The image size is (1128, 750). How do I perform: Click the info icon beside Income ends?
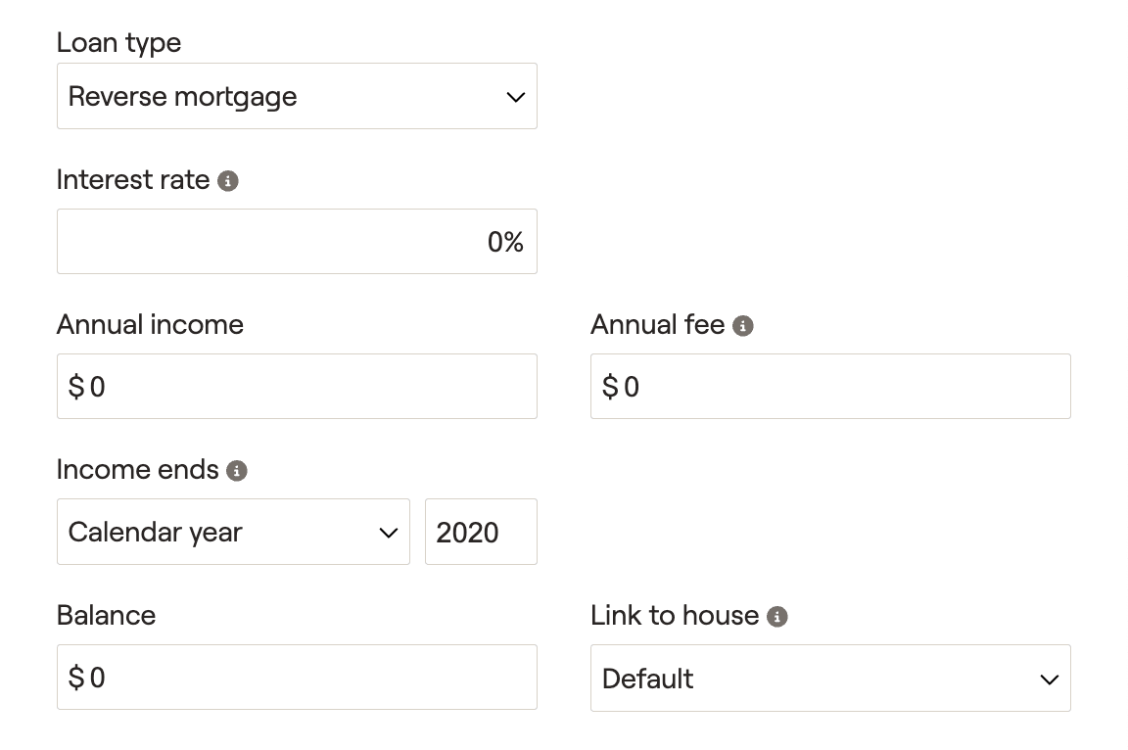point(237,471)
